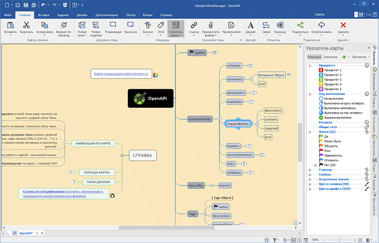Image resolution: width=379 pixels, height=243 pixels.
Task: Collapse the Приоритет marker group
Action: [x=310, y=65]
